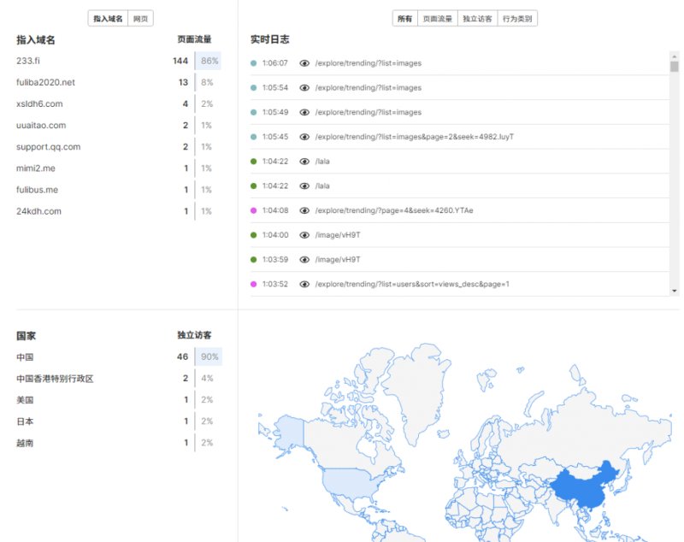Open 行为类别 filter option
This screenshot has width=684, height=542.
tap(517, 19)
